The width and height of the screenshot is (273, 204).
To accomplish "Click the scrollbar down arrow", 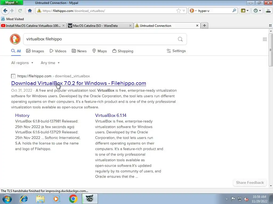I will [271, 186].
